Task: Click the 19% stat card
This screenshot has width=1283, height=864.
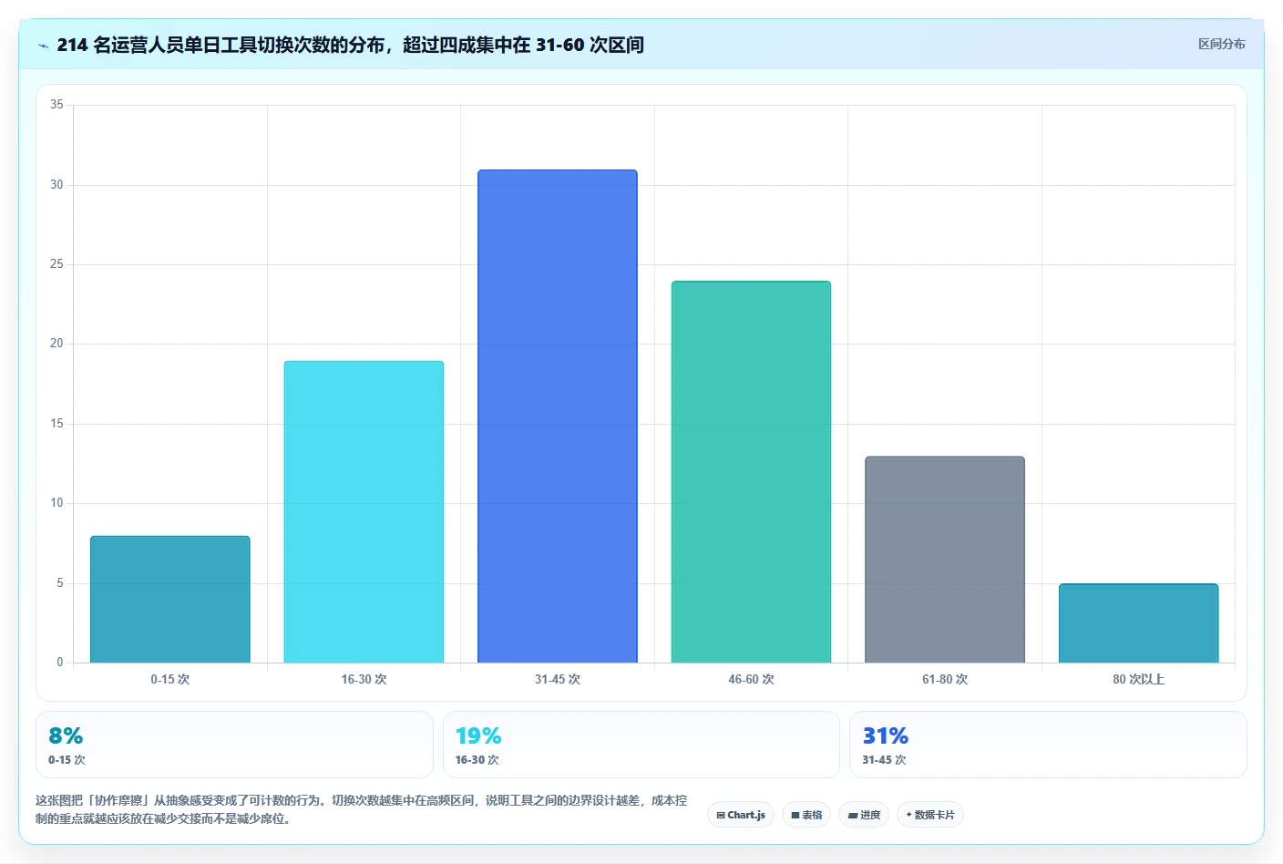Action: point(641,745)
